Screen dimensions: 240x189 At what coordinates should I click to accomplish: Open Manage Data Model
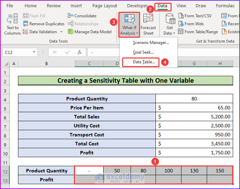pyautogui.click(x=90, y=32)
